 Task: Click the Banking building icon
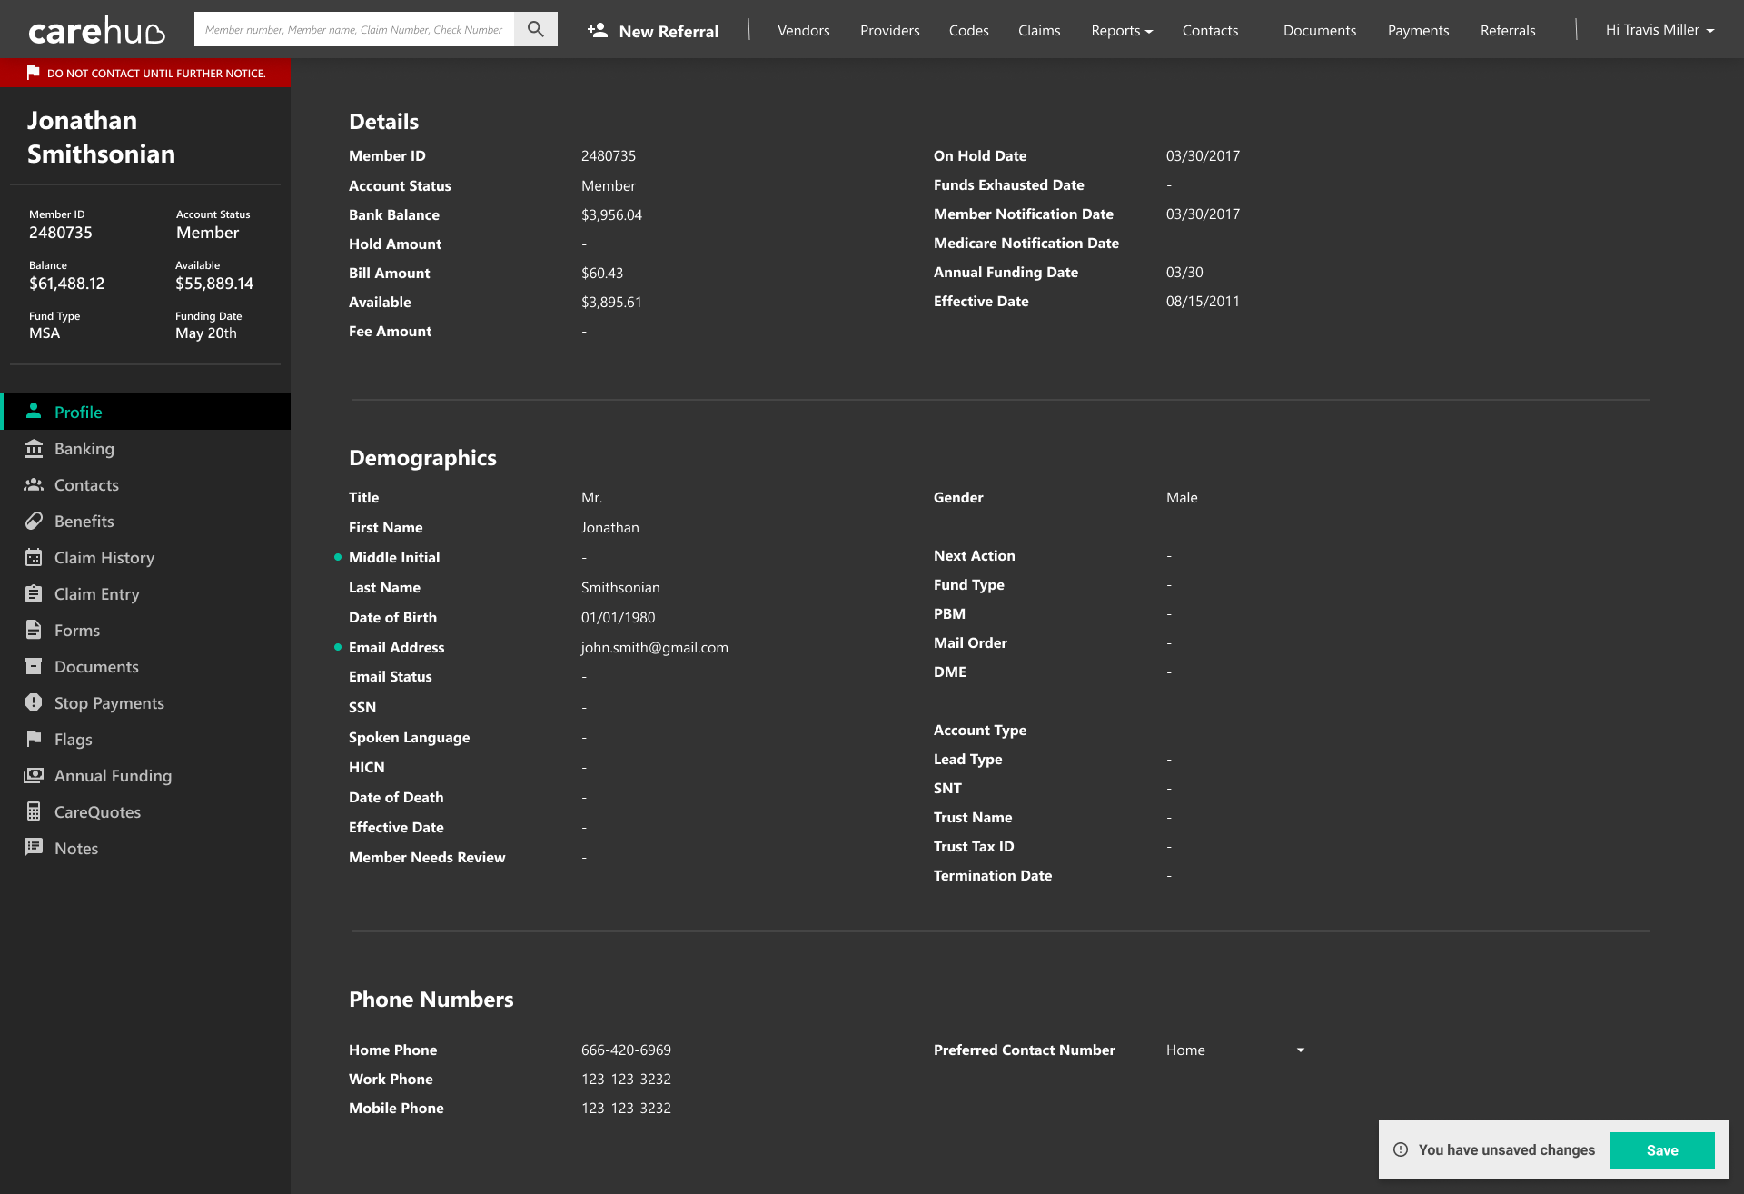click(34, 448)
